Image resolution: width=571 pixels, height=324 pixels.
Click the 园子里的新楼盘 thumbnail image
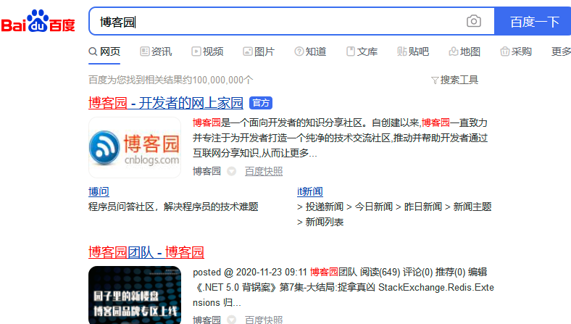tap(135, 295)
